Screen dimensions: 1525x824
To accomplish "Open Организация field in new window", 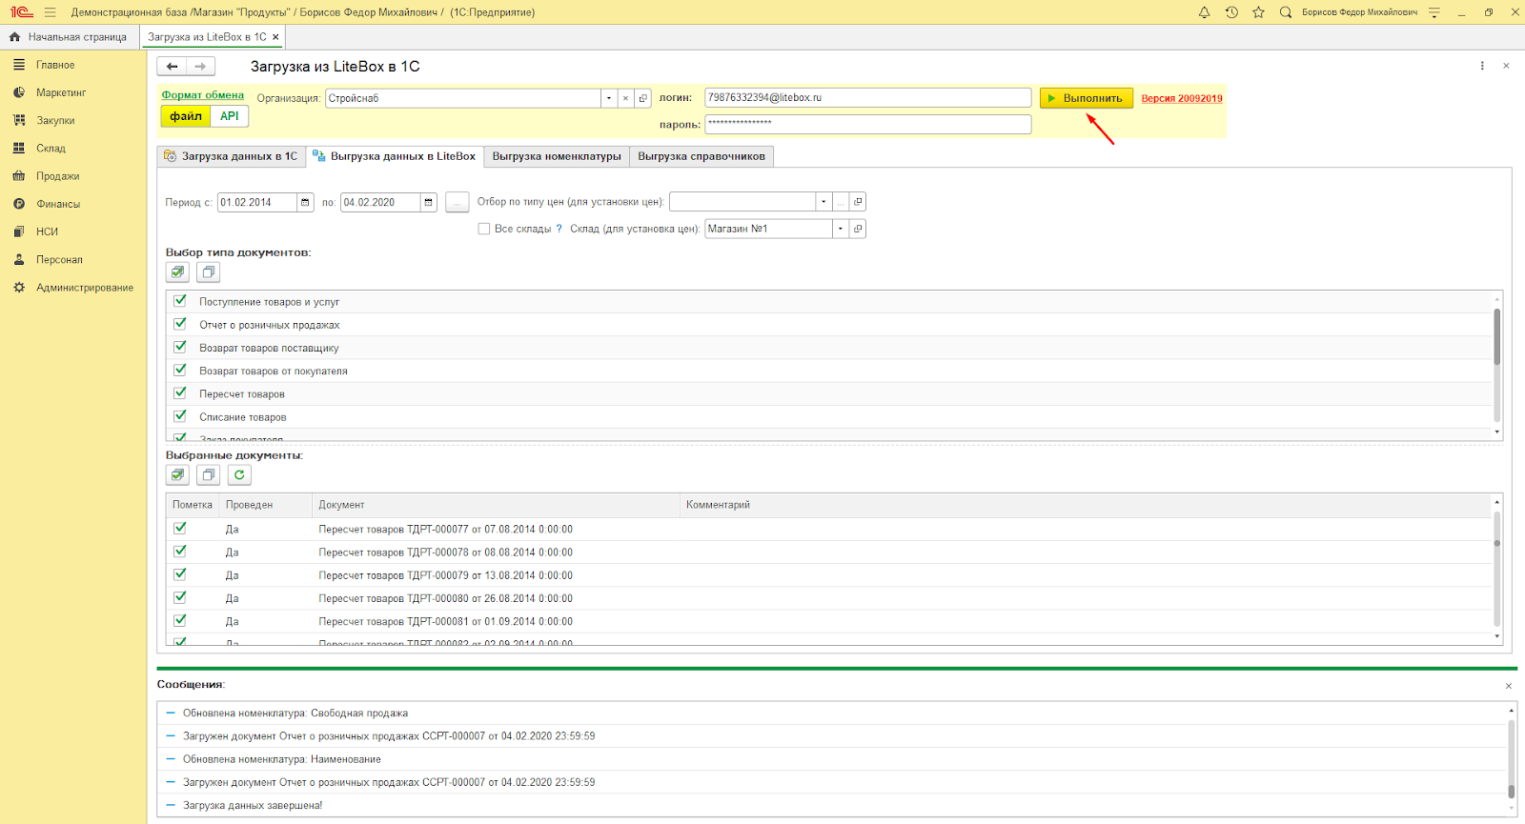I will (x=643, y=98).
